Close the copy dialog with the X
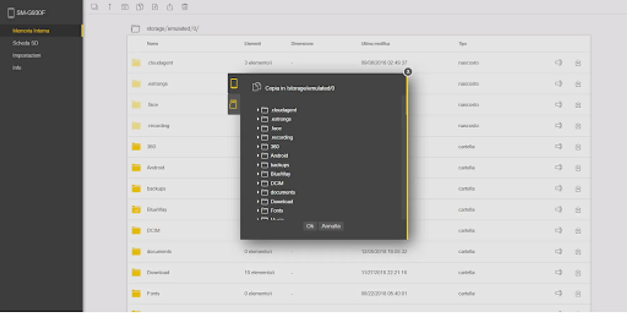This screenshot has height=313, width=627. [x=408, y=72]
